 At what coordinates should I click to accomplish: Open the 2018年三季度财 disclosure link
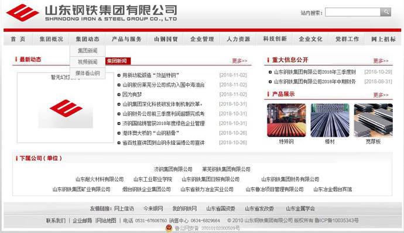[314, 72]
